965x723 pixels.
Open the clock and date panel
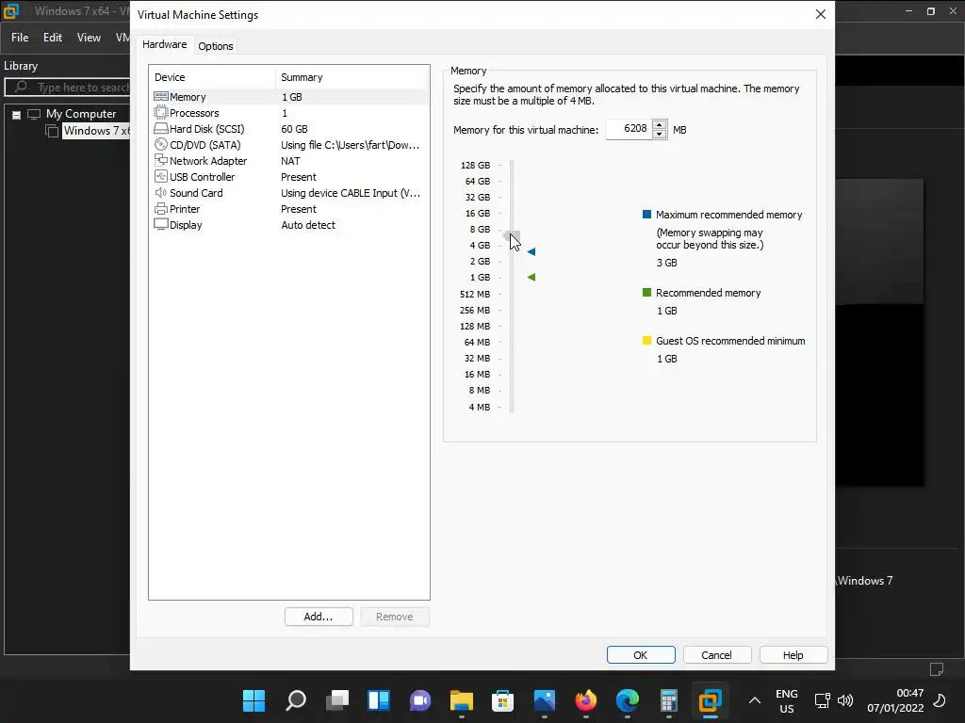pos(895,700)
